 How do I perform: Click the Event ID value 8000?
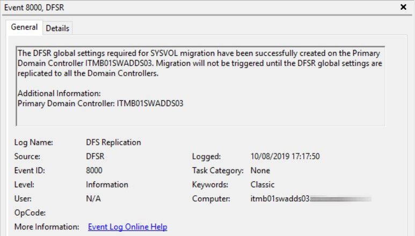94,171
